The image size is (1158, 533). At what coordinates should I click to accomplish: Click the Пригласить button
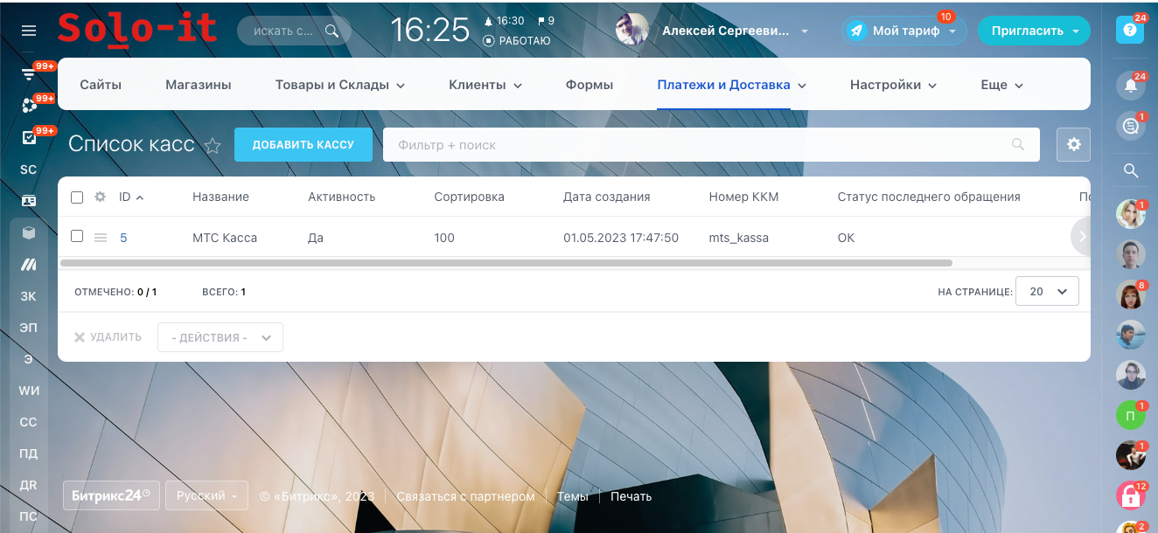(x=1034, y=31)
